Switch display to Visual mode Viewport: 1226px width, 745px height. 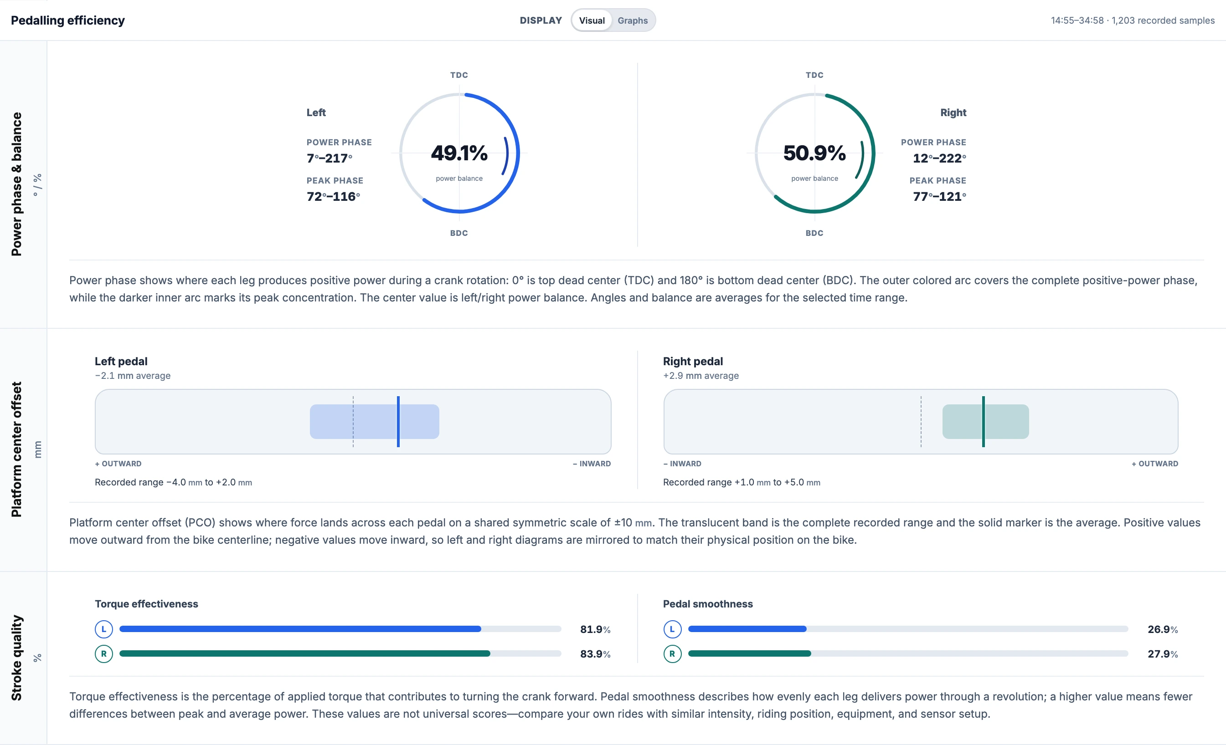point(592,20)
